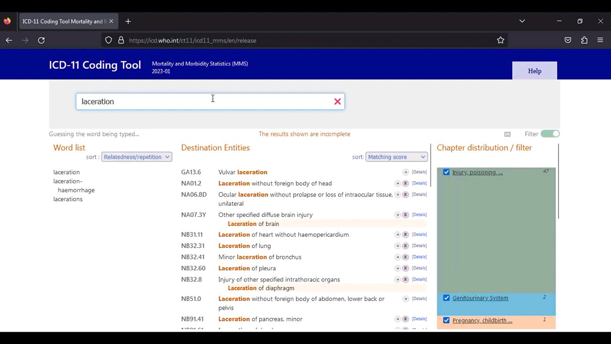Select matching term 'Laceration of diaphragm'
Screen dimensions: 611x344
click(261, 288)
